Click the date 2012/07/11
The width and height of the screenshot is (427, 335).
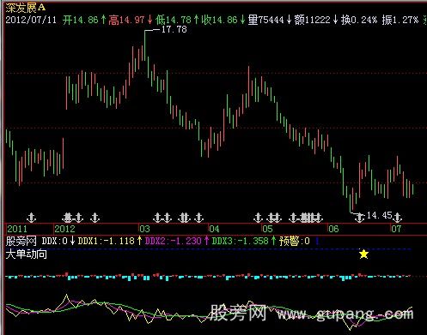31,20
